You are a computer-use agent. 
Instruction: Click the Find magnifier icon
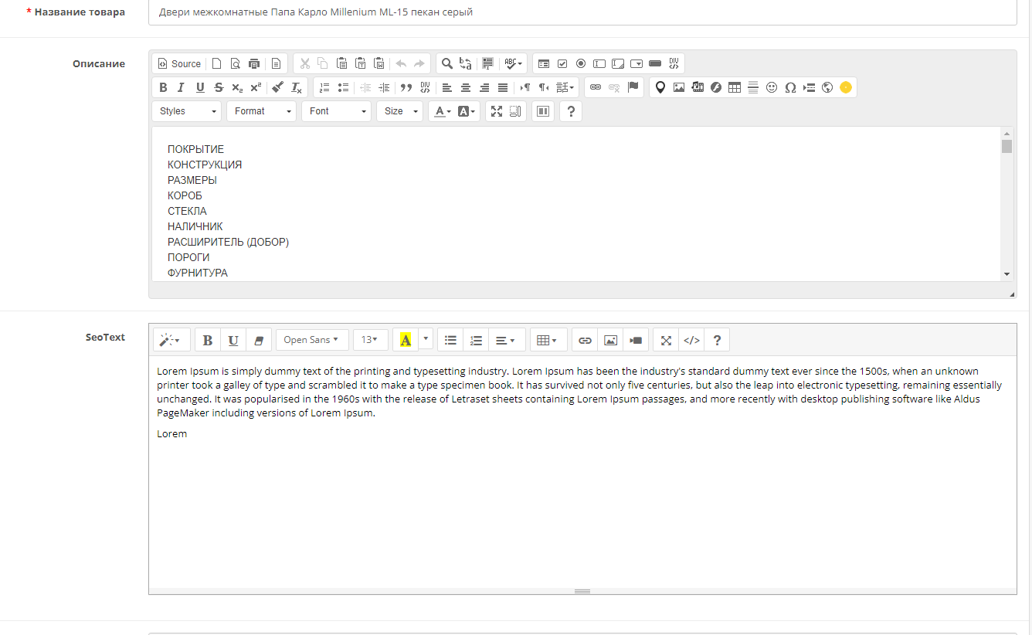coord(446,64)
